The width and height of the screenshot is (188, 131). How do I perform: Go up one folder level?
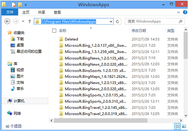30,21
